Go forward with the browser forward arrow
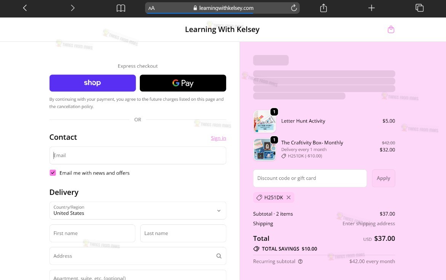The width and height of the screenshot is (446, 280). coord(72,8)
